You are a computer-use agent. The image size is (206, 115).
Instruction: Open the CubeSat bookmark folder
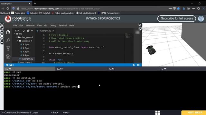pyautogui.click(x=45, y=13)
